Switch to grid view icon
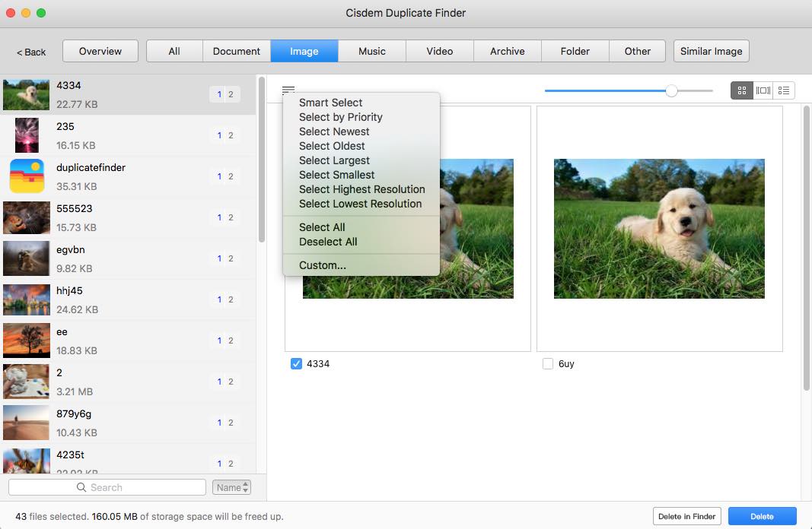The width and height of the screenshot is (812, 529). pyautogui.click(x=741, y=90)
